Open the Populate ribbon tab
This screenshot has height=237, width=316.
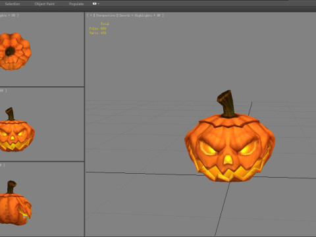[76, 4]
